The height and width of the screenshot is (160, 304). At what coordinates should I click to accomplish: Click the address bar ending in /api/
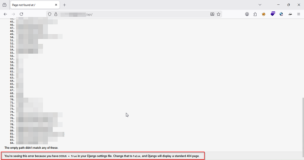point(134,14)
